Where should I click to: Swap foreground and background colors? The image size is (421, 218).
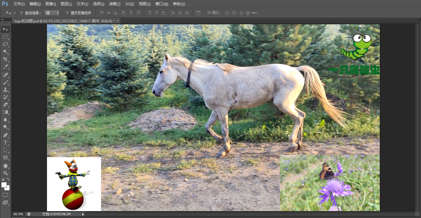pyautogui.click(x=8, y=179)
